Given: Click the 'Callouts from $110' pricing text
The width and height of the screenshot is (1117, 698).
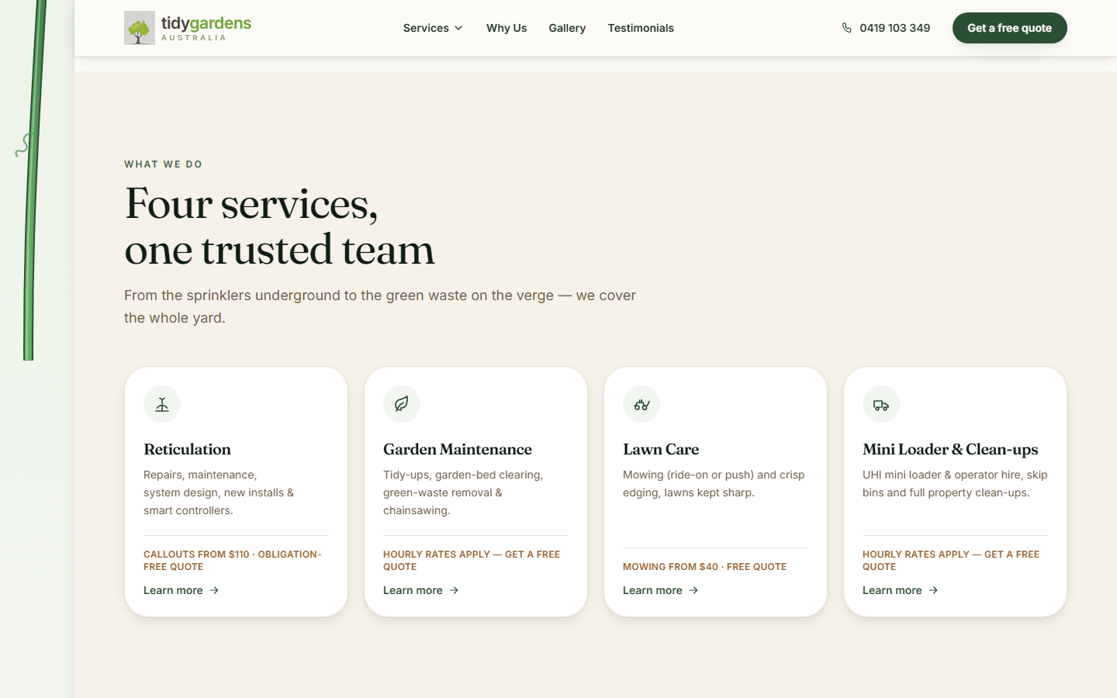Looking at the screenshot, I should point(232,560).
